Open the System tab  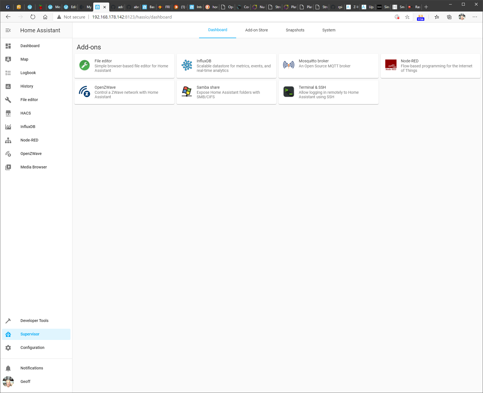point(329,30)
